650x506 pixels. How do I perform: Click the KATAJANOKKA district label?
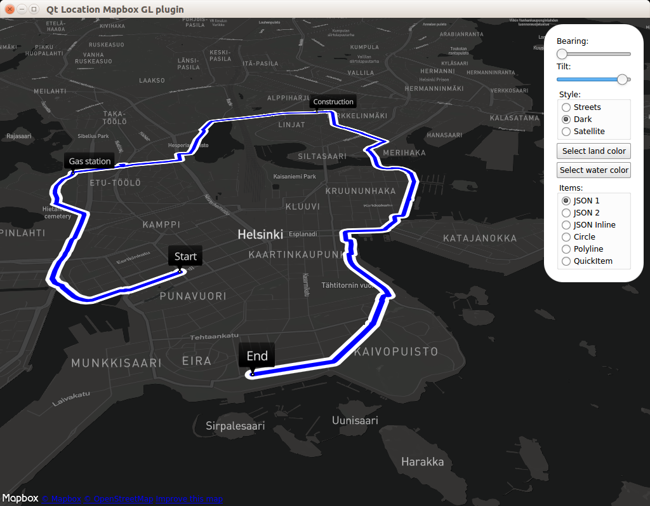tap(480, 238)
